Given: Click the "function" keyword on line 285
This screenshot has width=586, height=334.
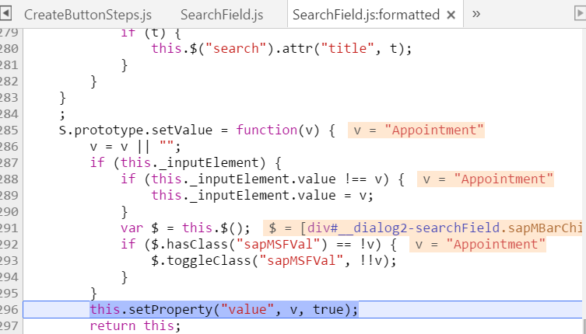Looking at the screenshot, I should (x=266, y=130).
